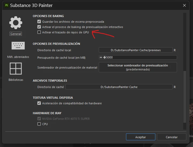Click the Substance 3D Painter Pt logo

(6, 5)
